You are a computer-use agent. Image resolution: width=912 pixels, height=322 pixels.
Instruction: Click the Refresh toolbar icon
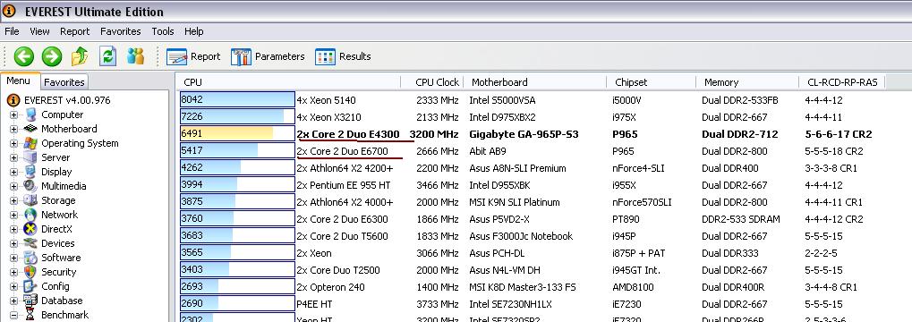(x=108, y=56)
